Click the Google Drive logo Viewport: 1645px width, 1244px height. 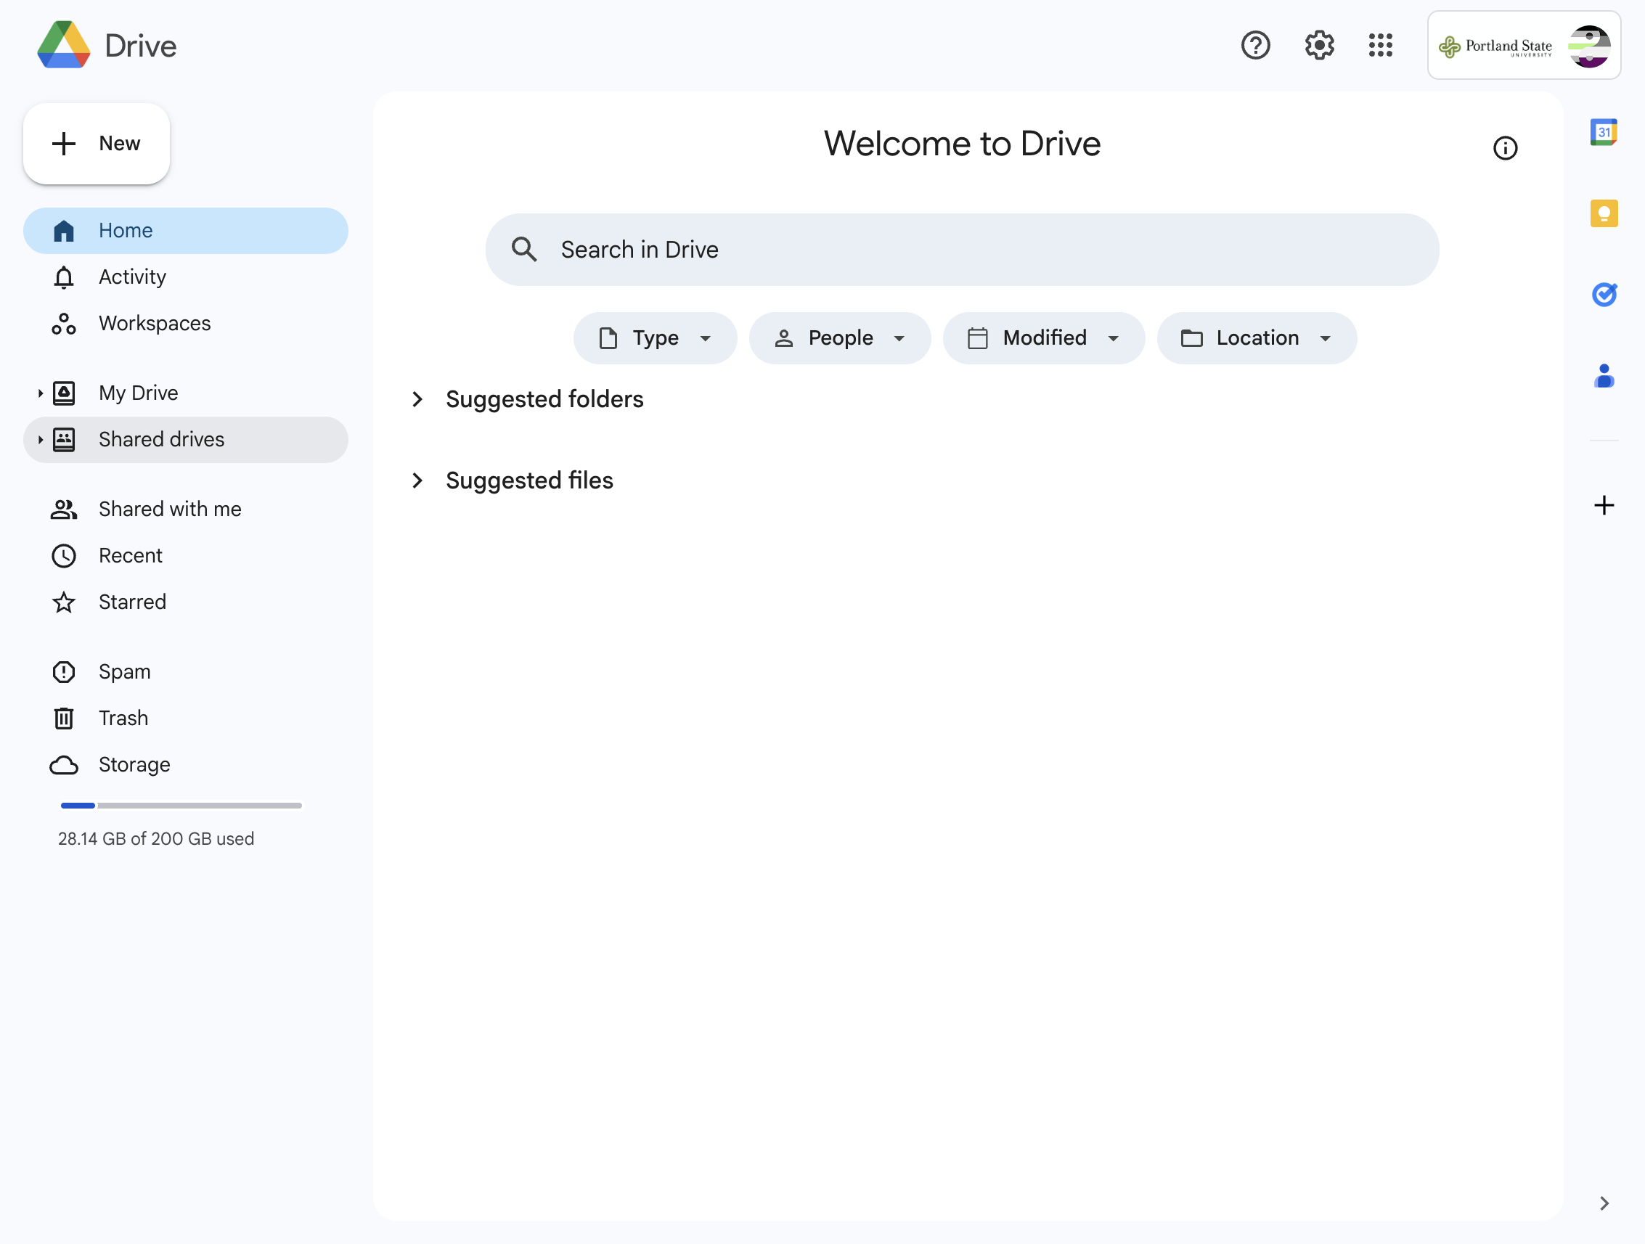click(64, 45)
